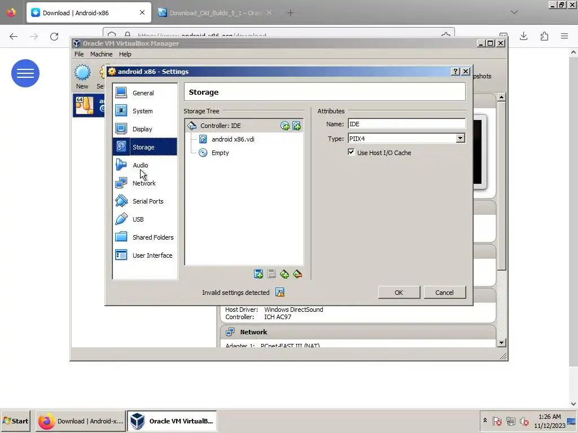Open the Firefox downloads panel
578x433 pixels.
point(524,36)
